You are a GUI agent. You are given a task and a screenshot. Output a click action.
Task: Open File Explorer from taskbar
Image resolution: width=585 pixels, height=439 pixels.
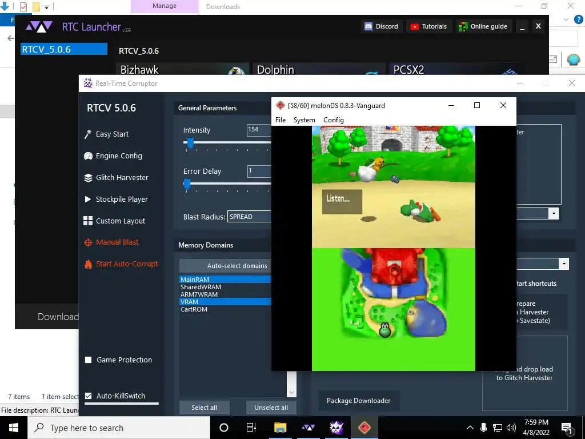pos(280,428)
